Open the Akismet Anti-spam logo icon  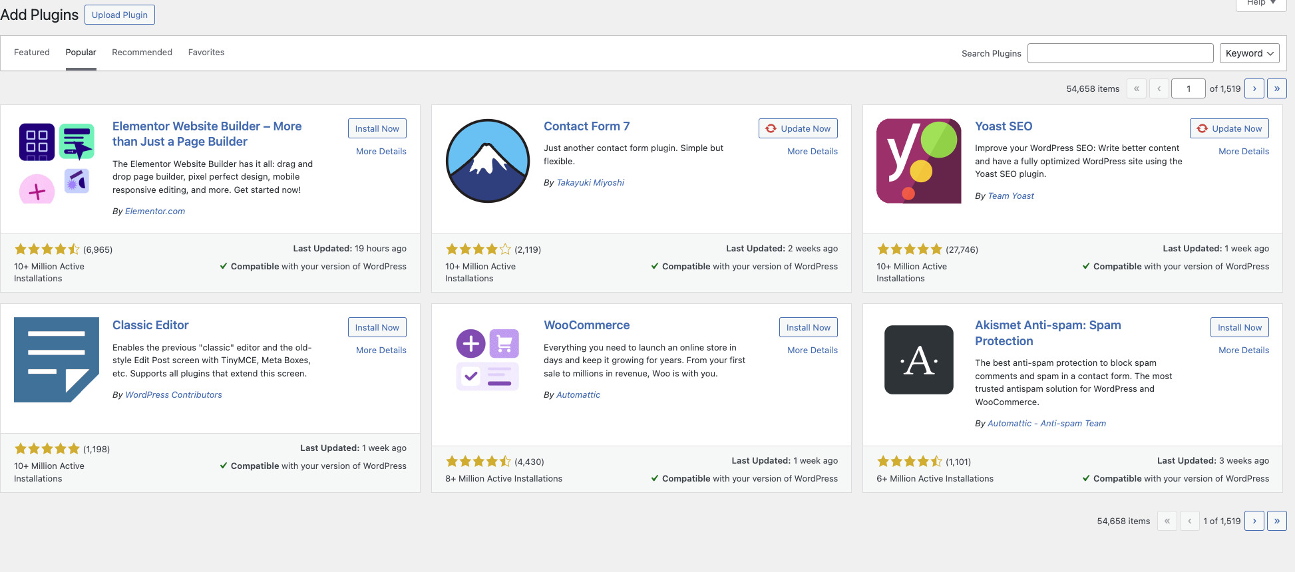coord(919,360)
